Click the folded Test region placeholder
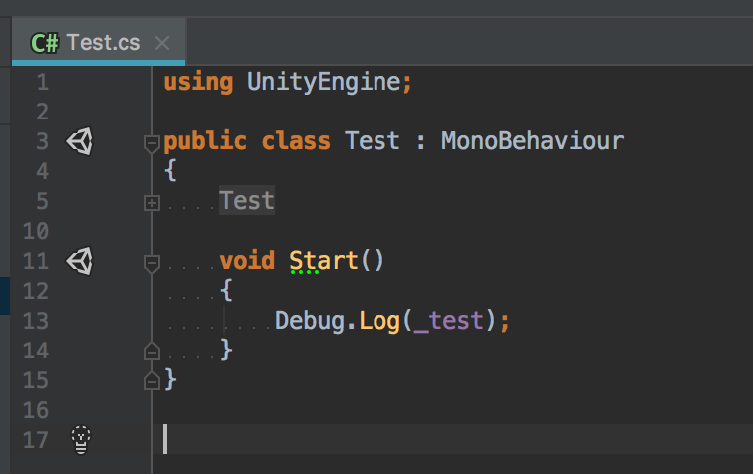The height and width of the screenshot is (474, 753). (x=247, y=200)
